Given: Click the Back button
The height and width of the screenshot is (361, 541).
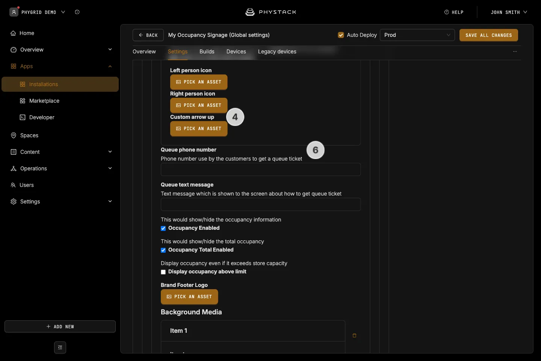Looking at the screenshot, I should [148, 35].
